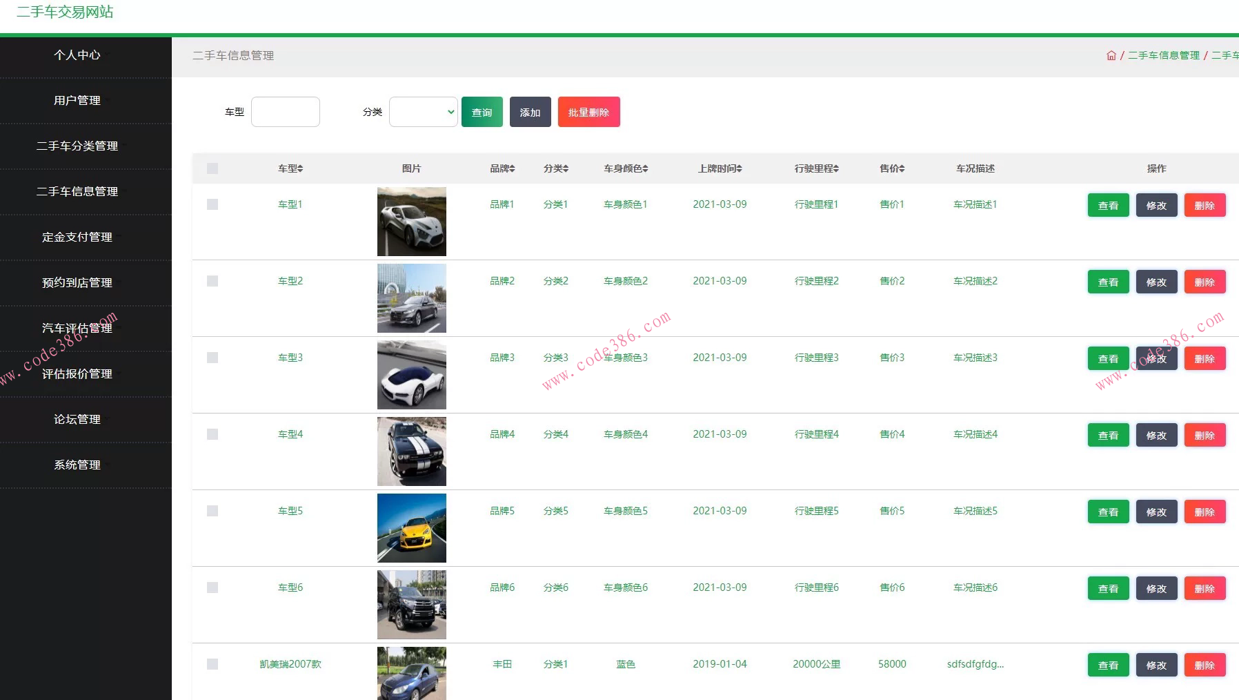
Task: Sort by 上牌时间 column header
Action: click(720, 168)
